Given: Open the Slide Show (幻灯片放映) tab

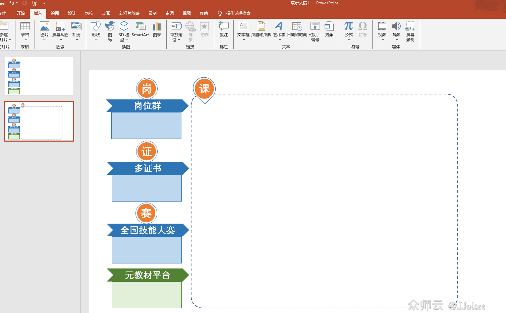Looking at the screenshot, I should point(129,13).
